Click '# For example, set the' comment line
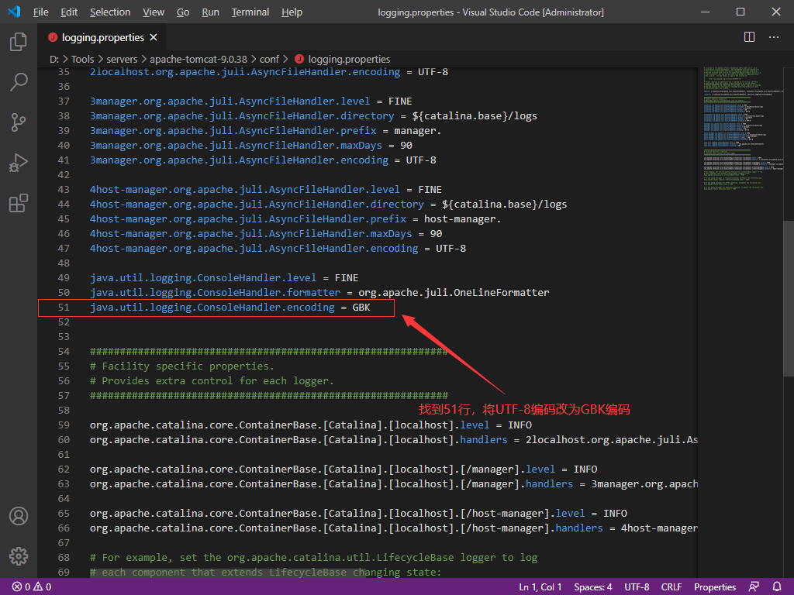This screenshot has height=595, width=794. coord(313,558)
